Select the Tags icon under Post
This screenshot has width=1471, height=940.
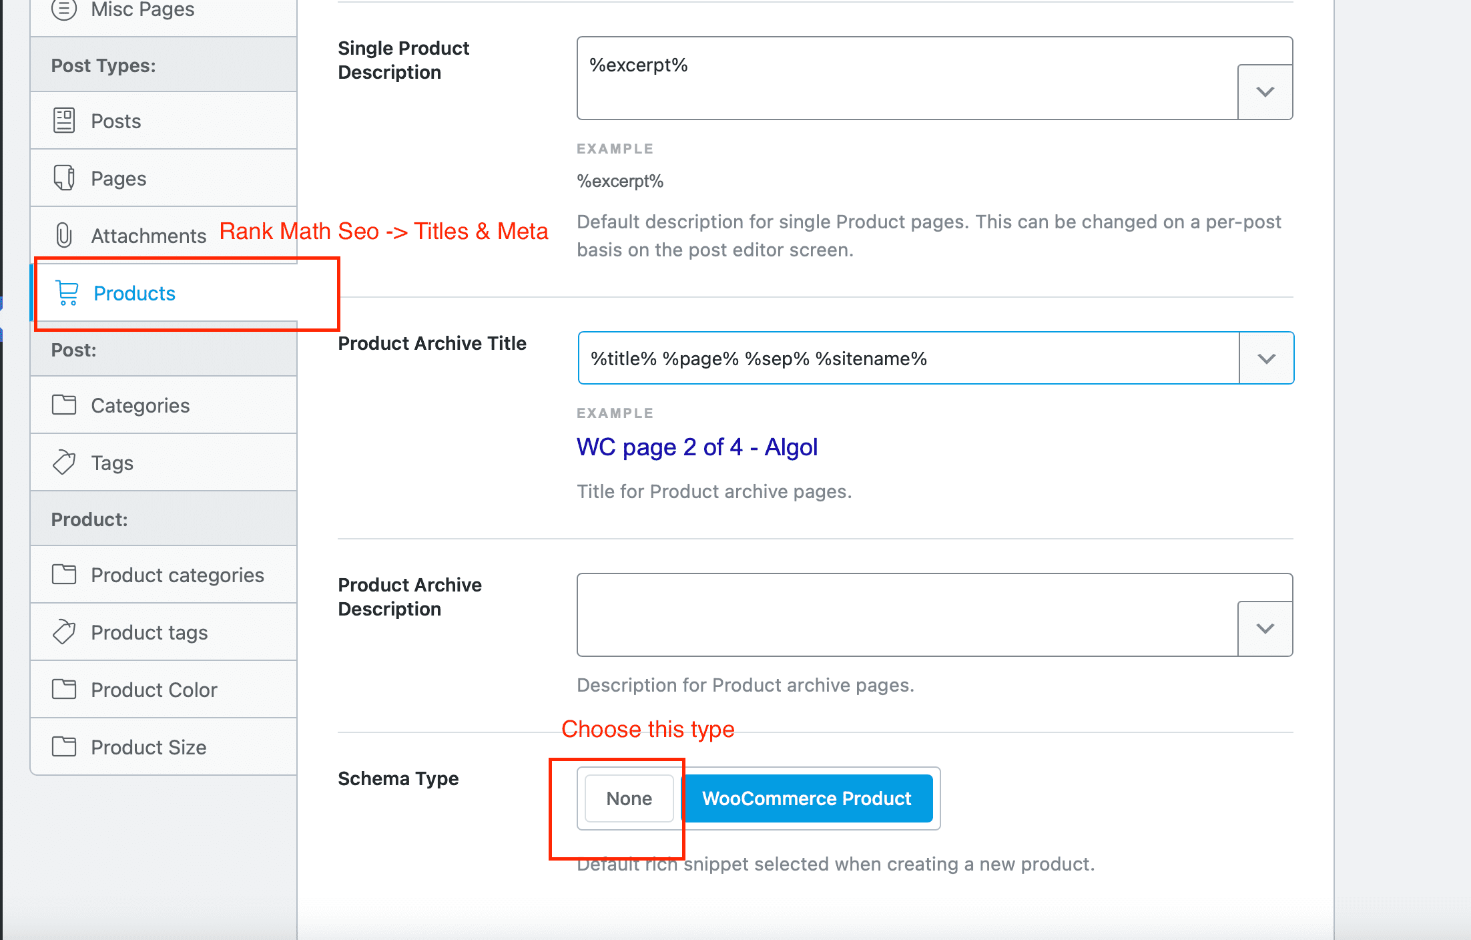(x=64, y=462)
